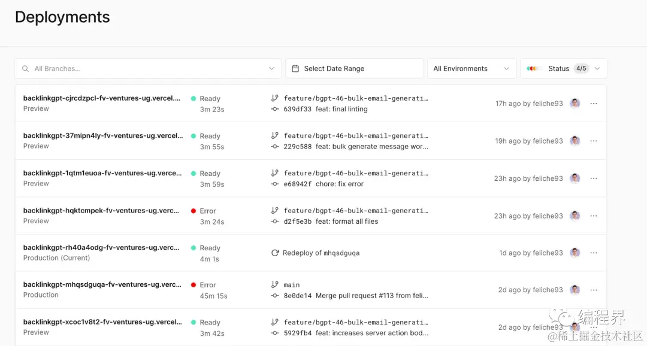Open deployment backlinkgpt-xcoc1v8t2-fv-ventures-ug link
This screenshot has height=346, width=647.
[x=102, y=321]
